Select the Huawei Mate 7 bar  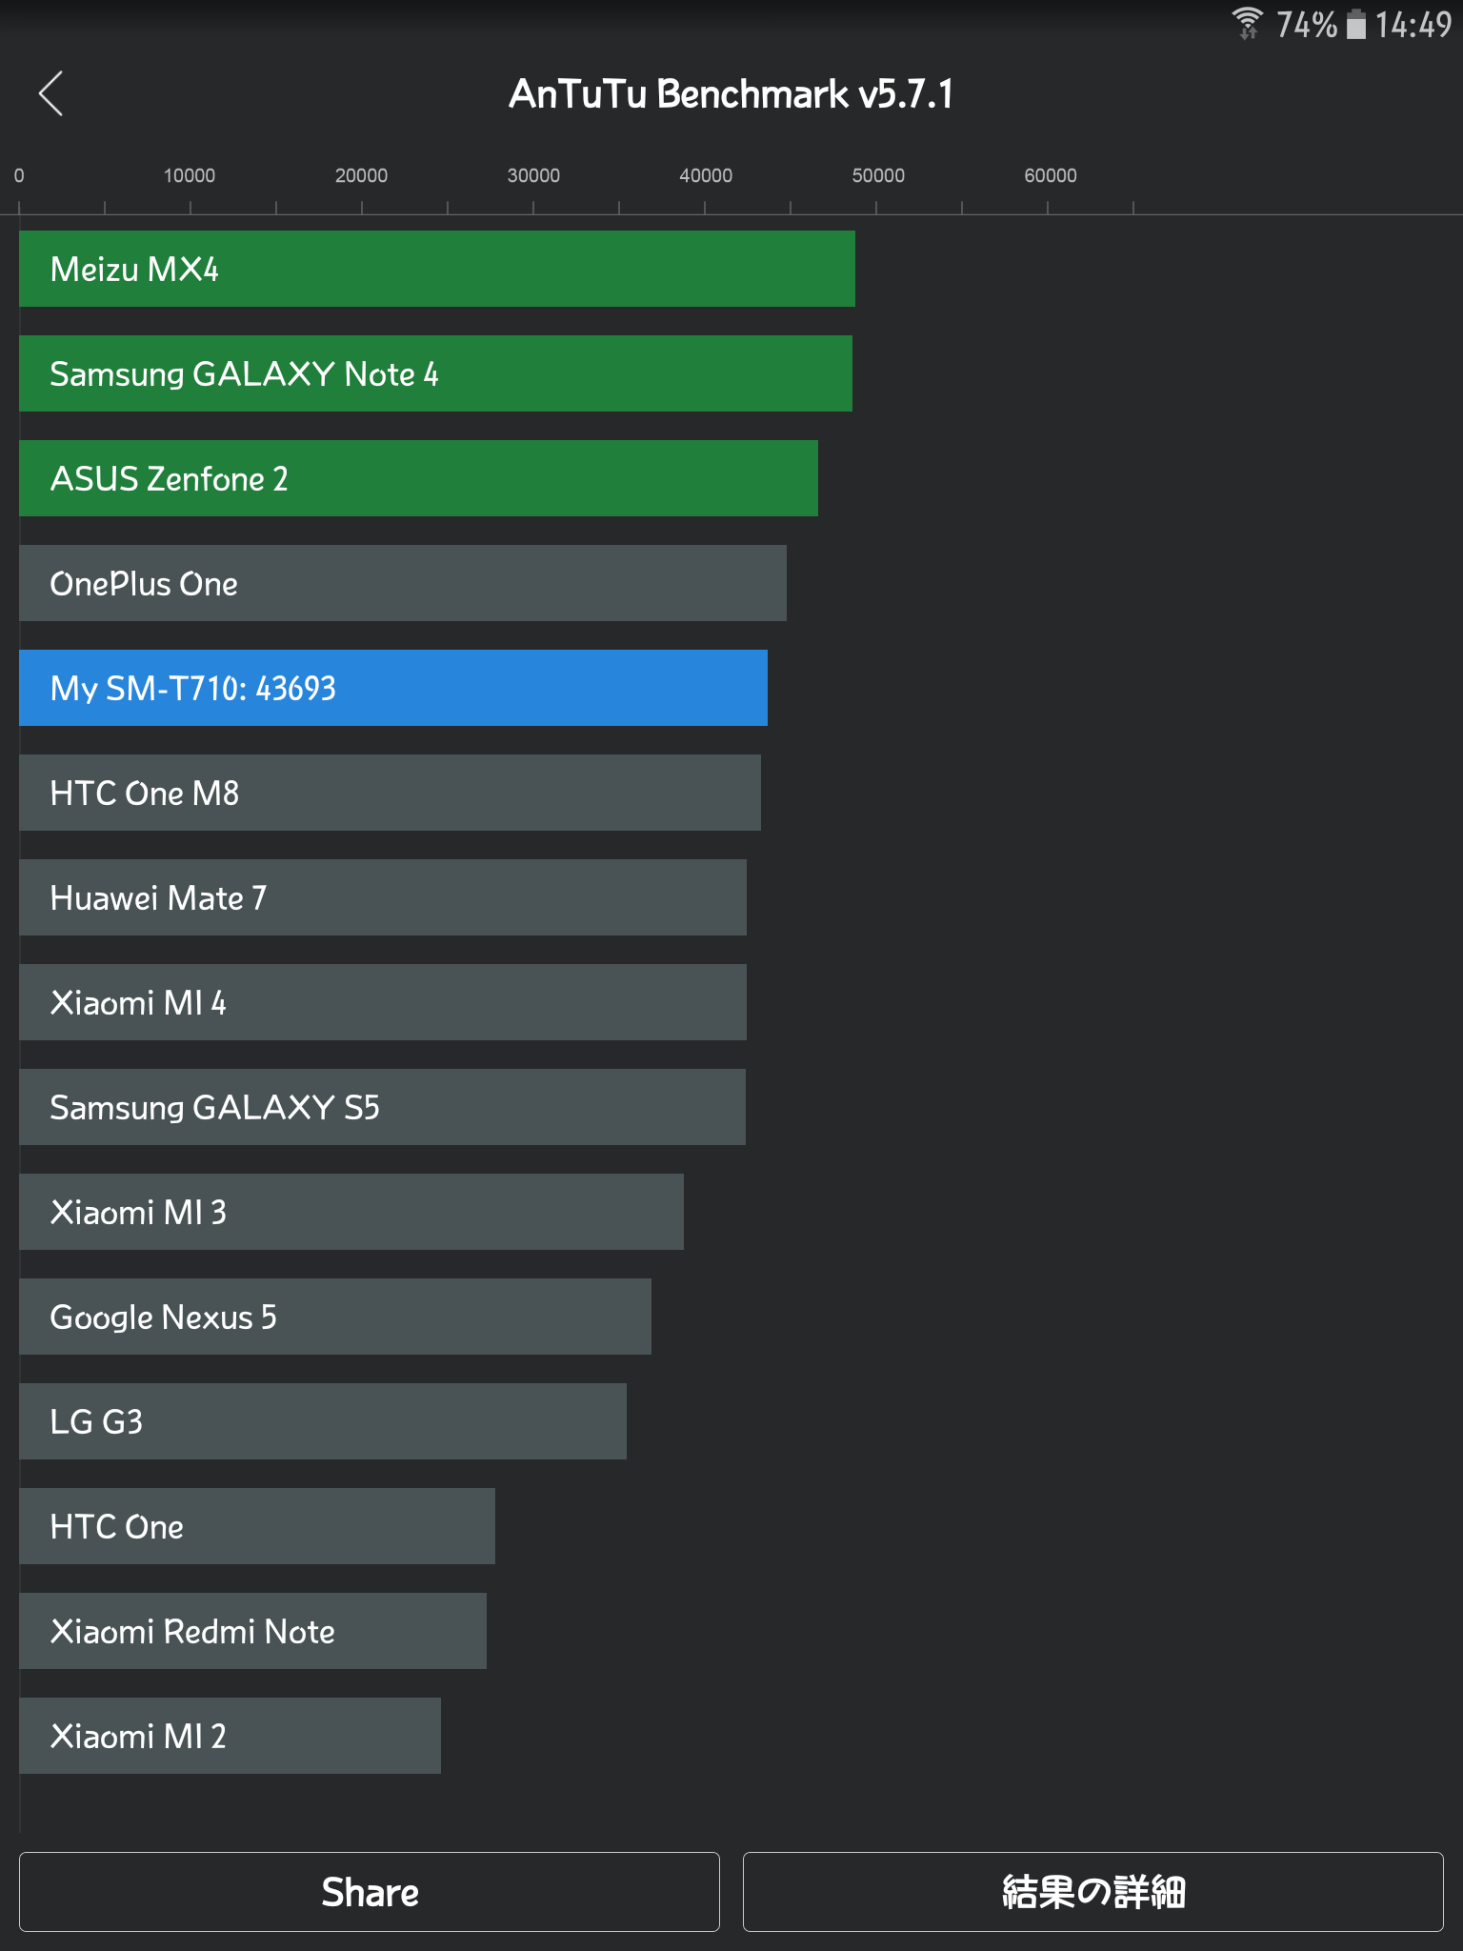382,897
